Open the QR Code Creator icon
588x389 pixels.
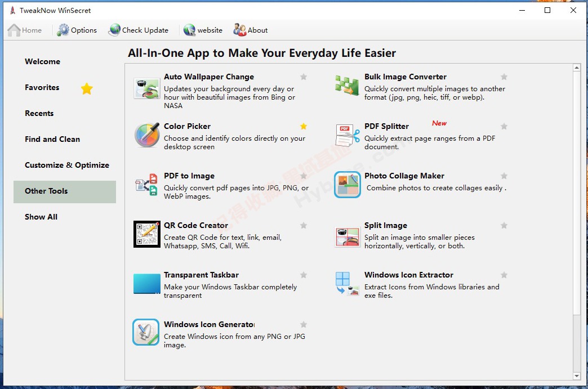coord(147,234)
